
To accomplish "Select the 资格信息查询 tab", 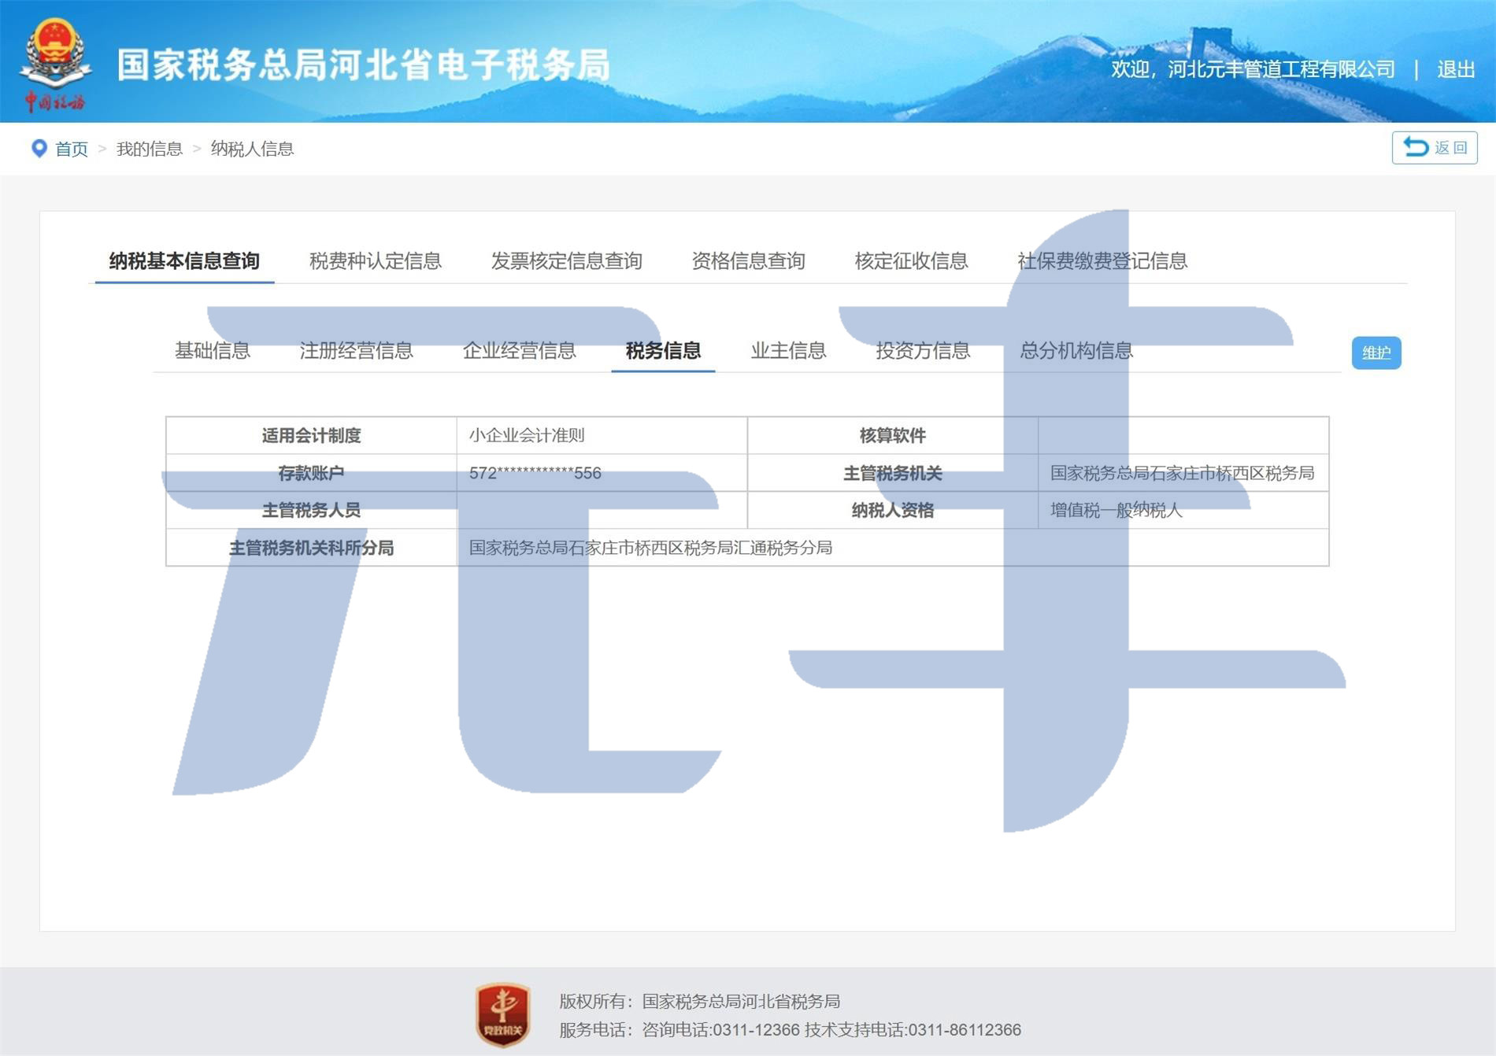I will pyautogui.click(x=748, y=261).
